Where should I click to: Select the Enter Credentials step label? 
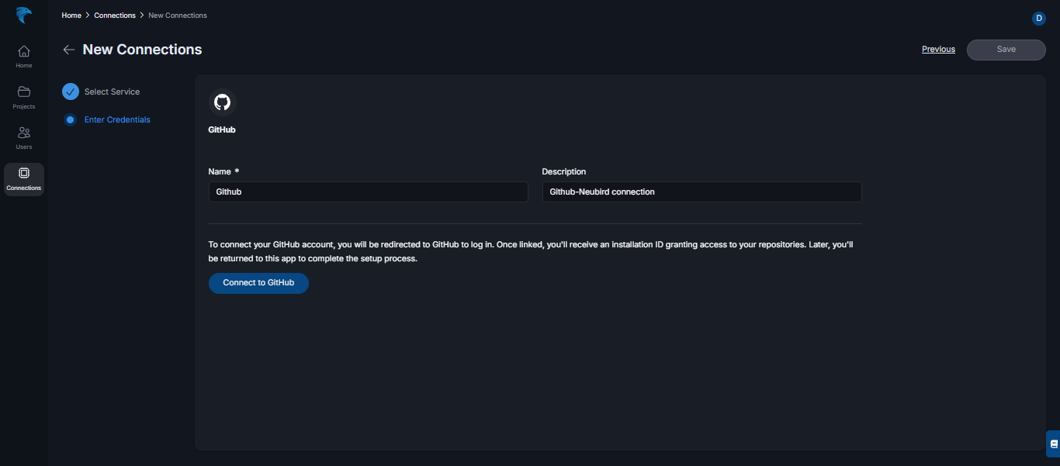pyautogui.click(x=117, y=120)
